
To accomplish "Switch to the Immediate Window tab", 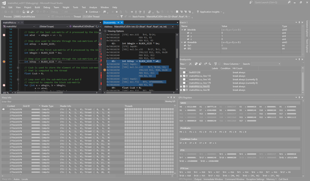I will (x=213, y=179).
